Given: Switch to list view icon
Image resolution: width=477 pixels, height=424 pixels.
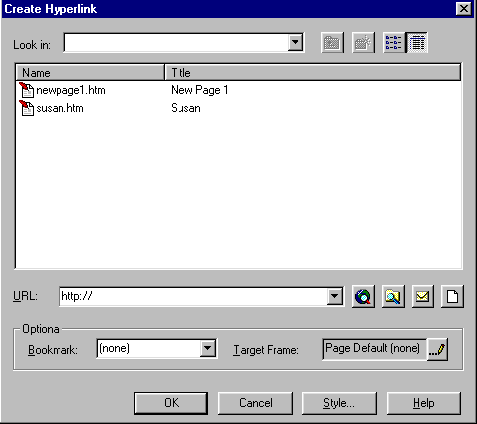Looking at the screenshot, I should [393, 43].
